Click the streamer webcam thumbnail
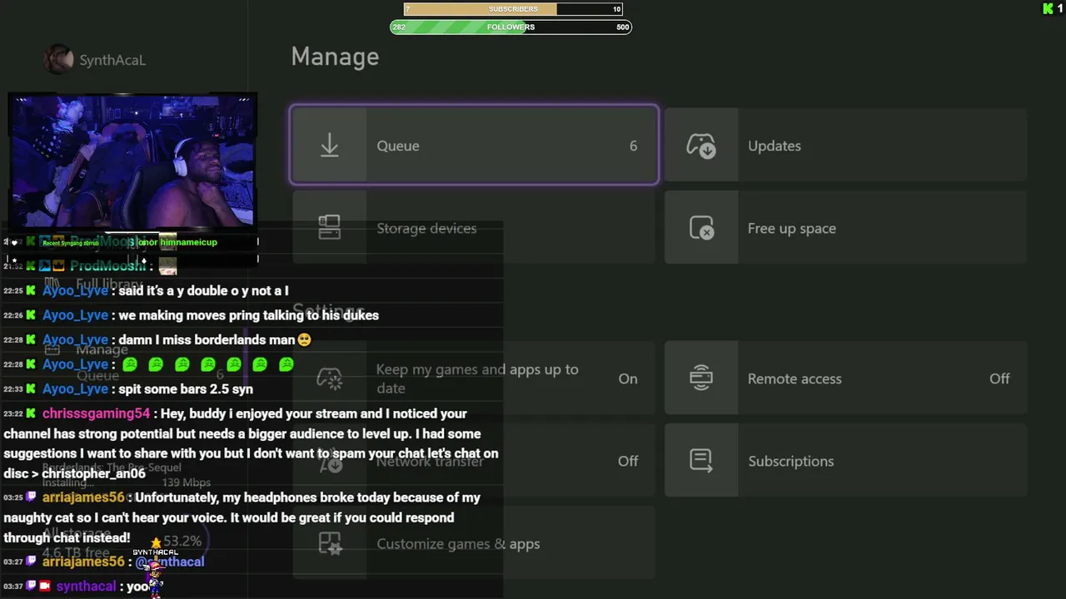 pos(132,161)
